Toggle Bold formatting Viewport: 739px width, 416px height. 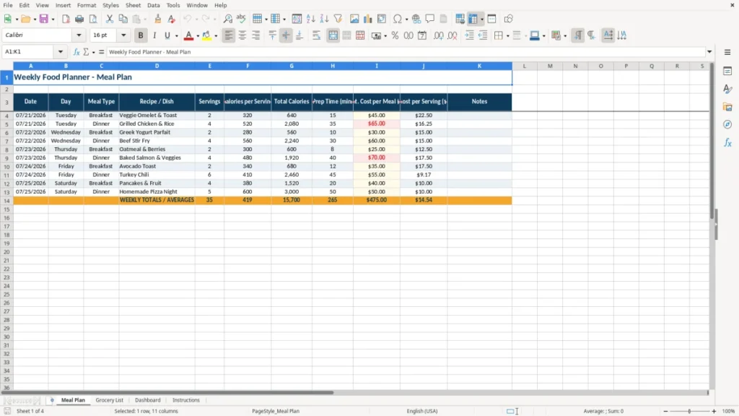(141, 35)
